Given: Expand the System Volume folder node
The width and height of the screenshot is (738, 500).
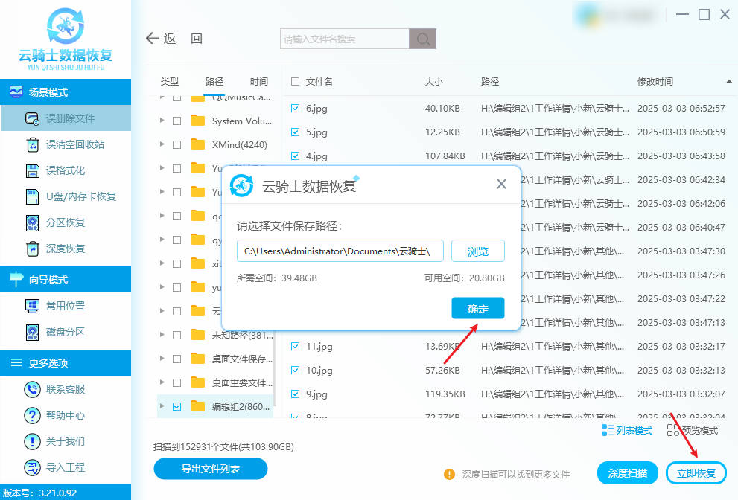Looking at the screenshot, I should 162,121.
